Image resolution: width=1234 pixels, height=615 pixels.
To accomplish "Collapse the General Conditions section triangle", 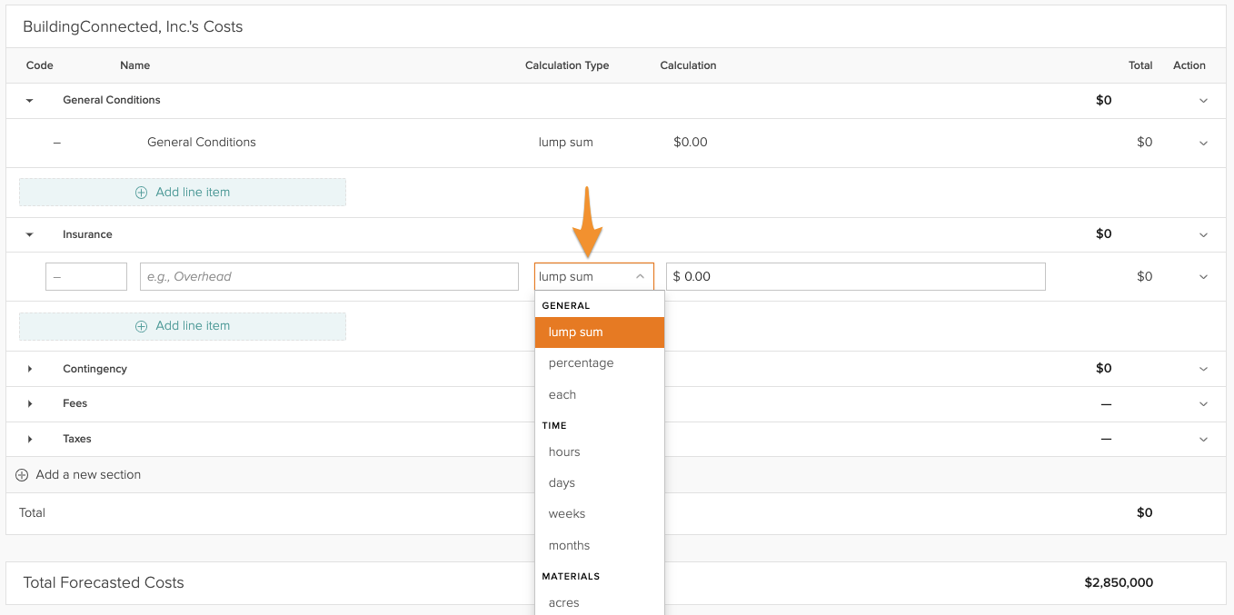I will (x=29, y=101).
